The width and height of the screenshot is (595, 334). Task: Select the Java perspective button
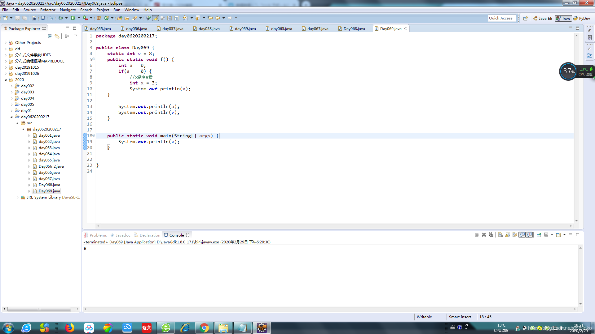pyautogui.click(x=563, y=19)
